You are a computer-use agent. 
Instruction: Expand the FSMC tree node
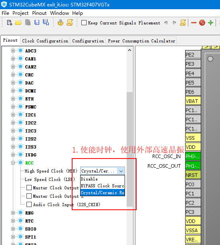13,107
